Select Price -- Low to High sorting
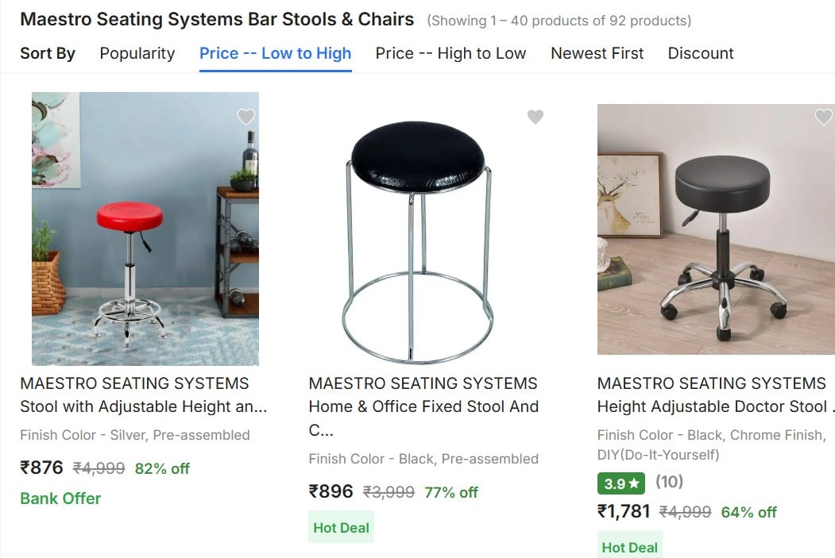This screenshot has width=835, height=558. (x=276, y=53)
